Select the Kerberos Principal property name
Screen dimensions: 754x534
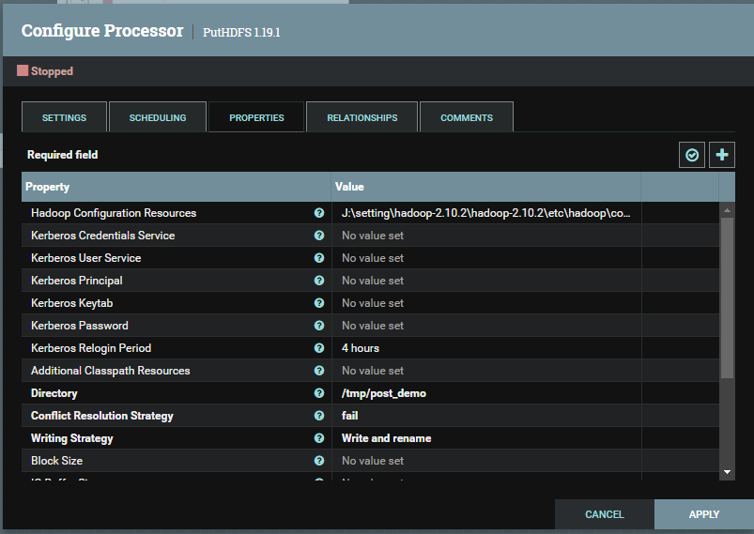pyautogui.click(x=76, y=281)
